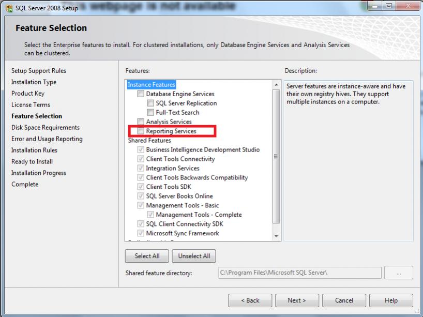This screenshot has height=317, width=423.
Task: Toggle the SQL Client Connectivity SDK checkbox
Action: tap(141, 223)
